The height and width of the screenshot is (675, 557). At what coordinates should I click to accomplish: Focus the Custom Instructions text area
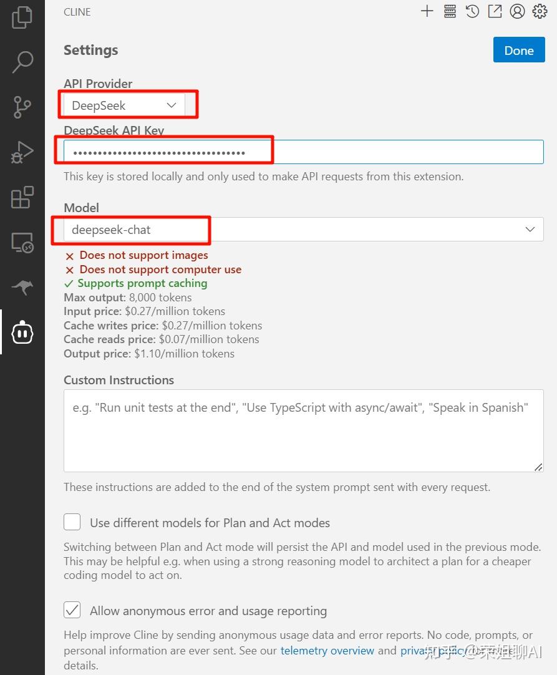303,430
